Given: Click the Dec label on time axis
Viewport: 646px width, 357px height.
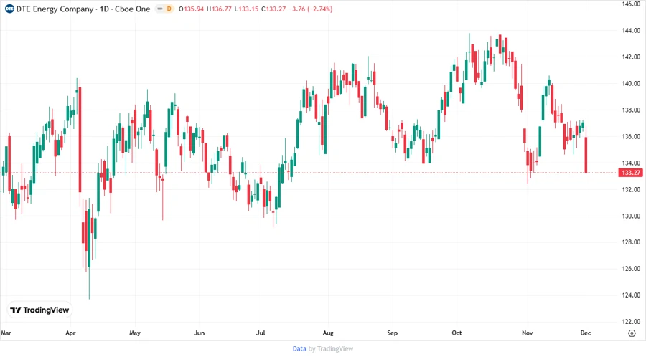Looking at the screenshot, I should [x=586, y=333].
